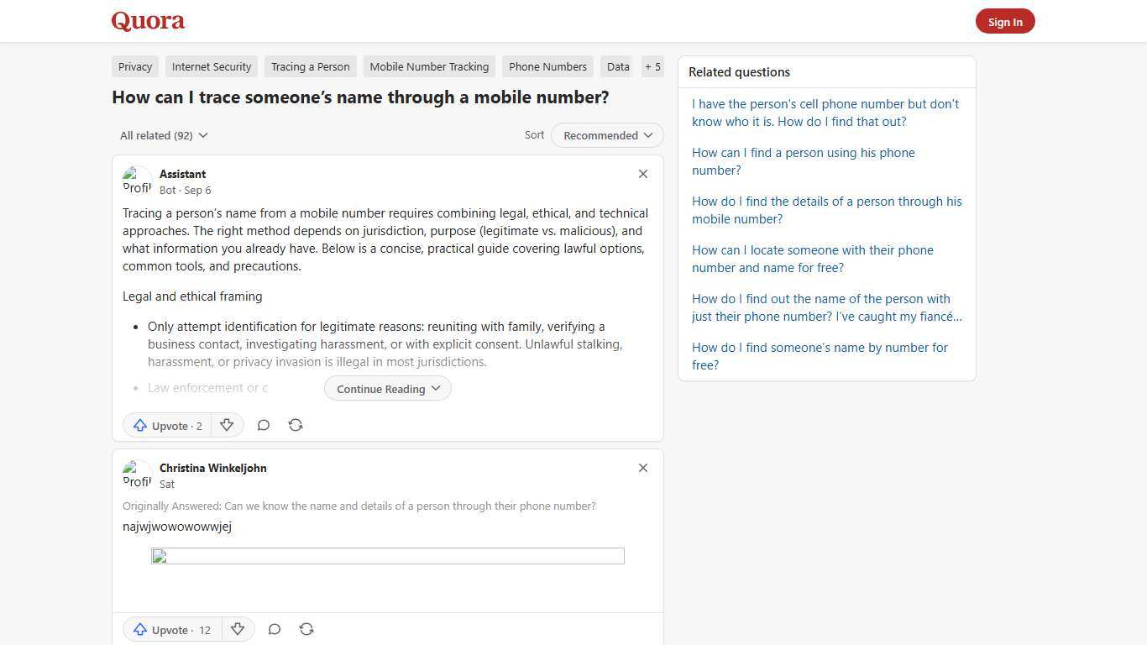Screen dimensions: 1147x645
Task: Open 'How can I find a person using his phone number?'
Action: click(803, 161)
